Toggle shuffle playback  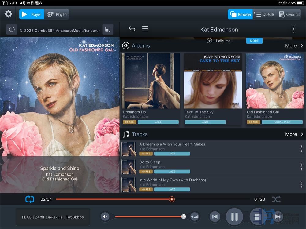(276, 199)
